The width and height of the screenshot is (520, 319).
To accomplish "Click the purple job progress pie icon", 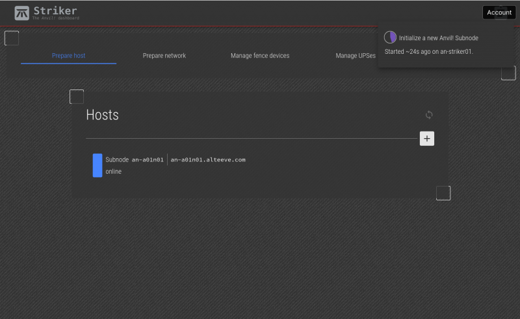I will (390, 38).
